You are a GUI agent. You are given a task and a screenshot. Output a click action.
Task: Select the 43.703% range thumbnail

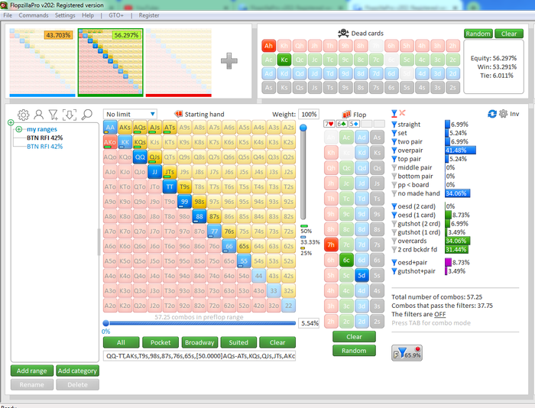pos(42,63)
